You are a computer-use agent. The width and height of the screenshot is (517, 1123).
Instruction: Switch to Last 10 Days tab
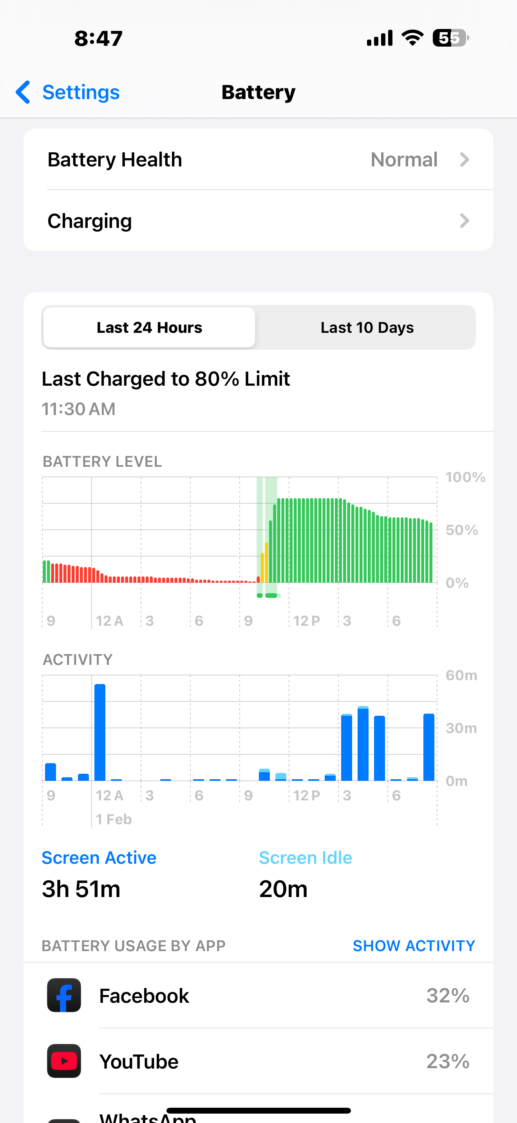pos(367,327)
